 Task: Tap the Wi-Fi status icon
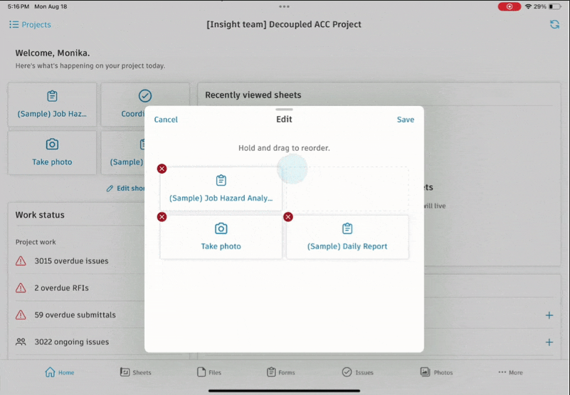[528, 6]
